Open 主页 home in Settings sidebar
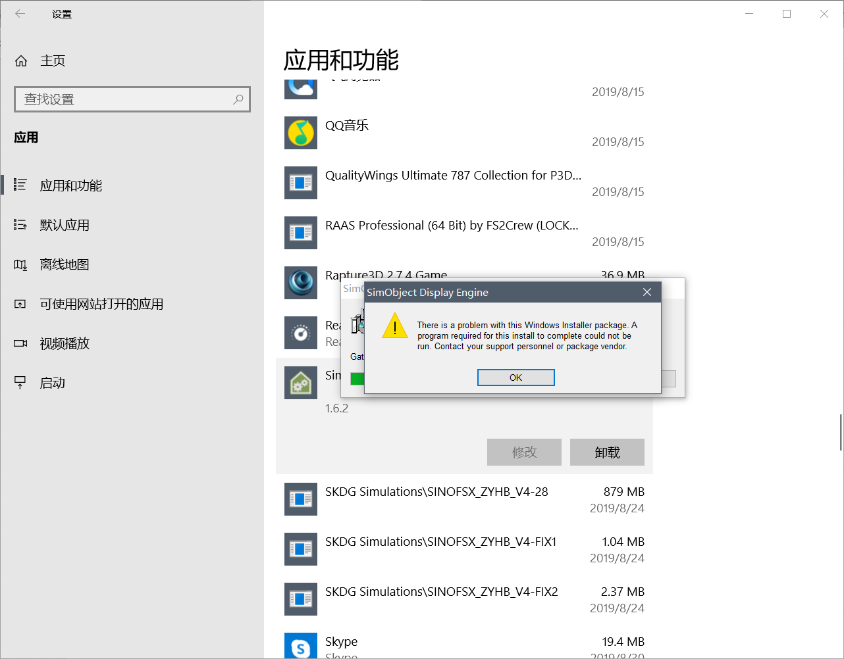The width and height of the screenshot is (844, 659). point(53,61)
